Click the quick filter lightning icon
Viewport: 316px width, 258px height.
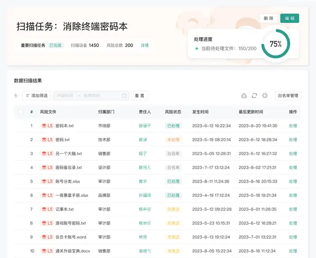pos(16,95)
